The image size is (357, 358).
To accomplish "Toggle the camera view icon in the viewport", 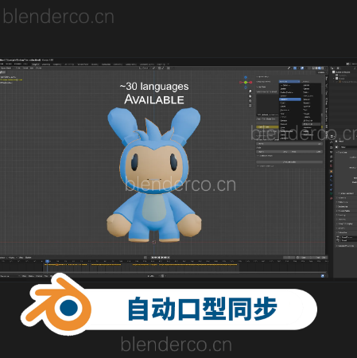I will [250, 101].
